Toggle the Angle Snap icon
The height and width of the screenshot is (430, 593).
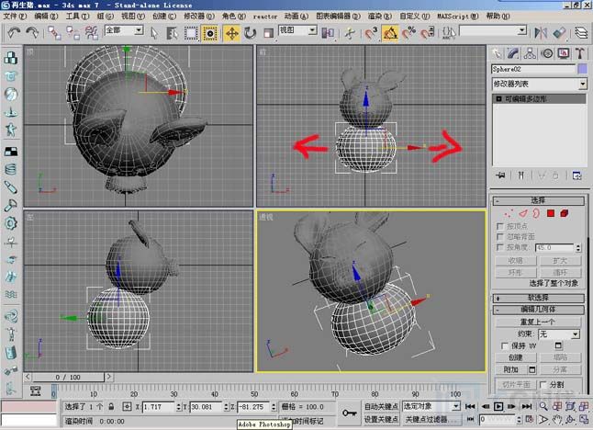[390, 33]
